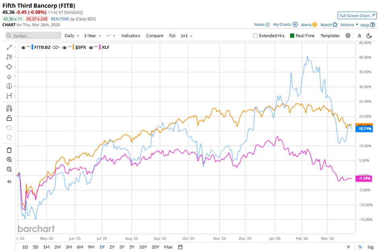
Task: Collapse the left drawing toolbar
Action: click(9, 181)
